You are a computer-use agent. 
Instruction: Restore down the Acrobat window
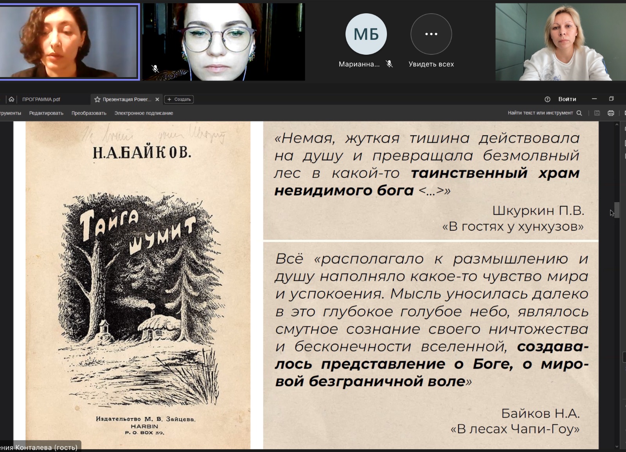coord(611,99)
